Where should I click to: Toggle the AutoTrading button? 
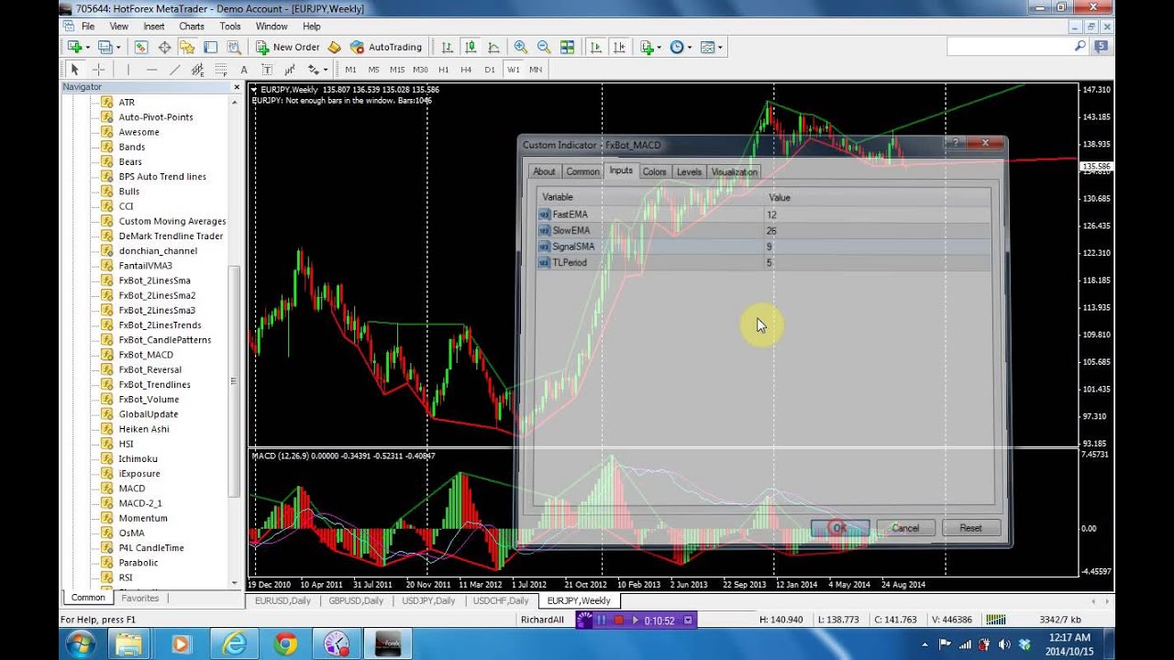click(387, 47)
